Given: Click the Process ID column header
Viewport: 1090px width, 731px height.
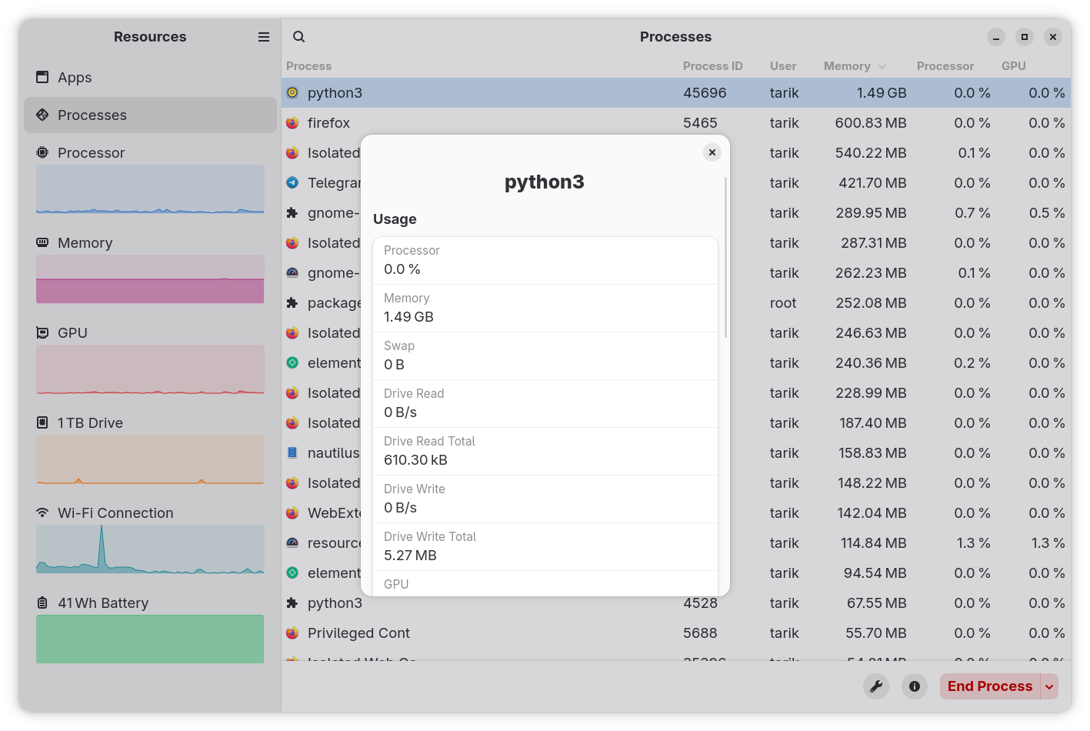Looking at the screenshot, I should pos(712,66).
